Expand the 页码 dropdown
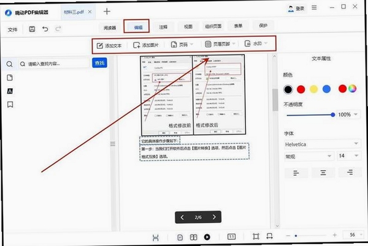Image resolution: width=368 pixels, height=246 pixels. tap(191, 44)
